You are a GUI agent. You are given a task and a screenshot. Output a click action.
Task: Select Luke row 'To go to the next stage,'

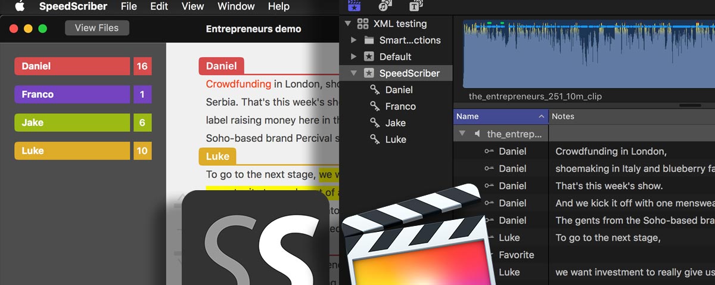click(x=602, y=238)
